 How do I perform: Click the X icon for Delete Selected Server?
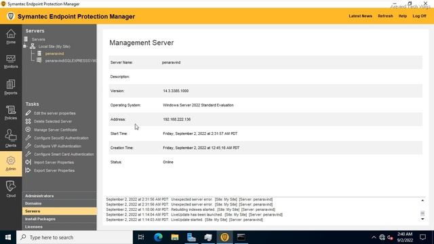click(28, 121)
